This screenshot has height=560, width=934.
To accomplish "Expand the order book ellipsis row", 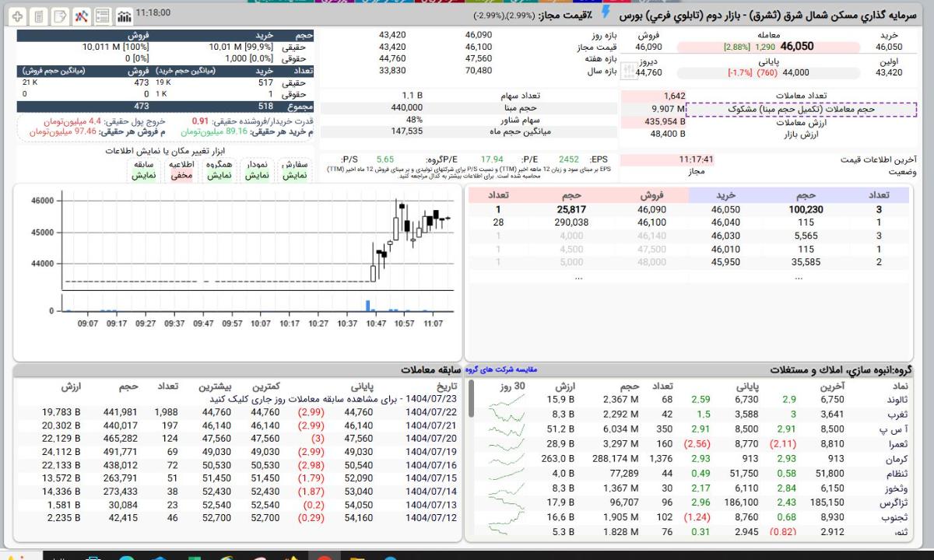I will pyautogui.click(x=578, y=277).
